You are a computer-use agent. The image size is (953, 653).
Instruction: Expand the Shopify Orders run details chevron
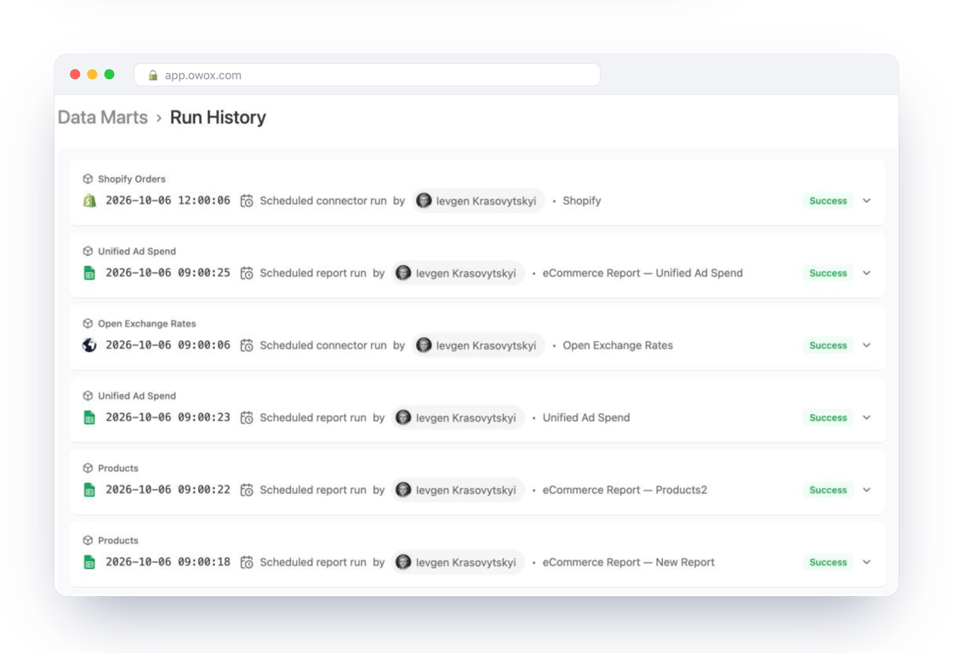[x=867, y=201]
